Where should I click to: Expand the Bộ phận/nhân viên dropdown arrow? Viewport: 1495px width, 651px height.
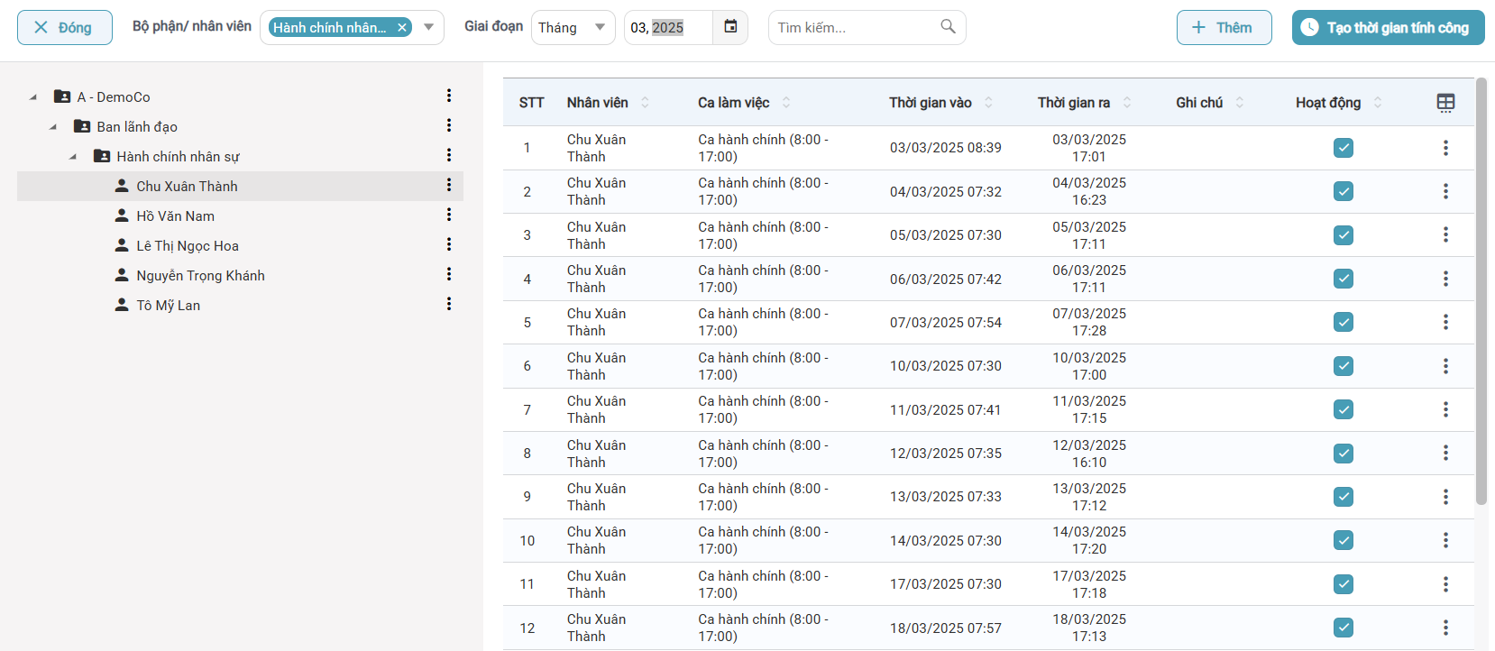point(429,28)
